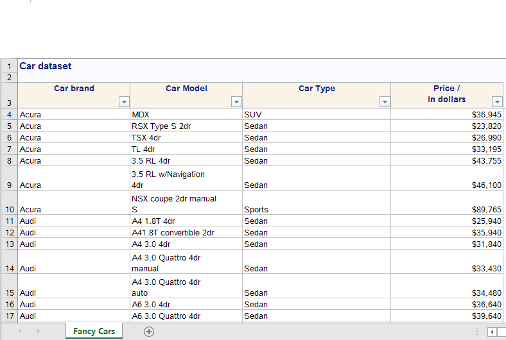Select the SUV car type cell

point(317,114)
